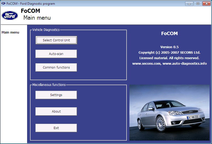Click the 'Main menu' header subtitle
212x144 pixels.
(37, 18)
